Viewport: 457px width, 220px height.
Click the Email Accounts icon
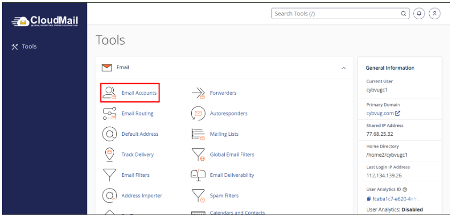click(x=109, y=93)
